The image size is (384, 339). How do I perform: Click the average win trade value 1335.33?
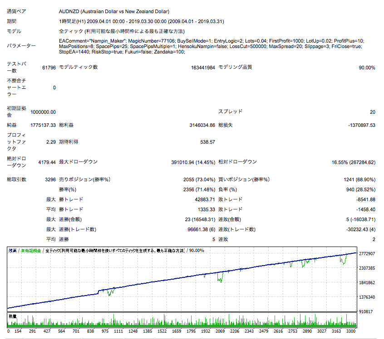pyautogui.click(x=207, y=210)
